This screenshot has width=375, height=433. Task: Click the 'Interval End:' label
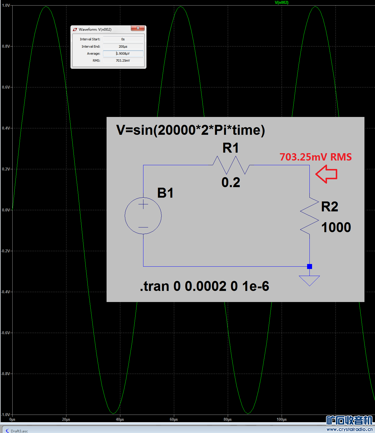[x=91, y=46]
